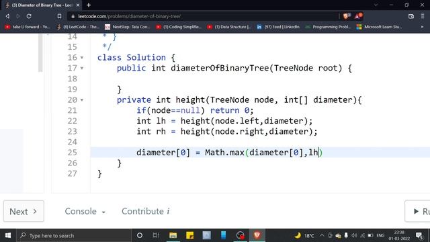Click 'node.right' on line 23
This screenshot has height=242, width=430.
pos(239,132)
